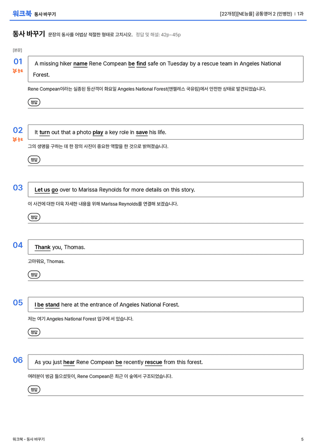The image size is (316, 448).
Task: Click the question number 04
Action: pyautogui.click(x=18, y=245)
